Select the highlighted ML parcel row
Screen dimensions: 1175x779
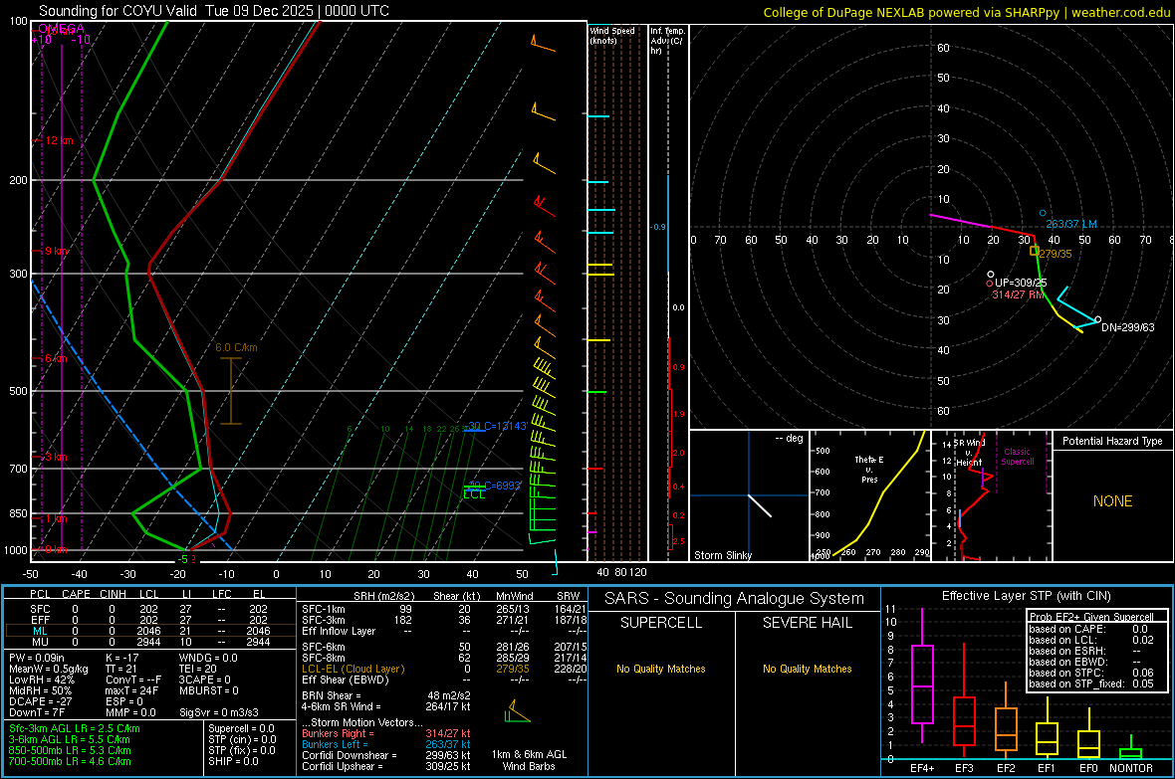click(150, 631)
